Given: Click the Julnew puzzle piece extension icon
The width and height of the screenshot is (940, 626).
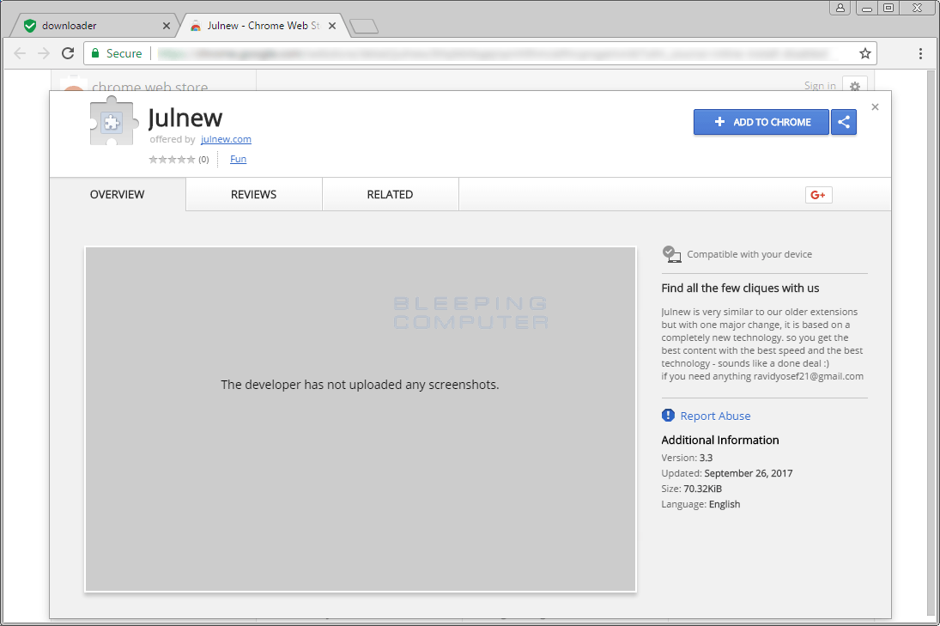Looking at the screenshot, I should click(112, 123).
